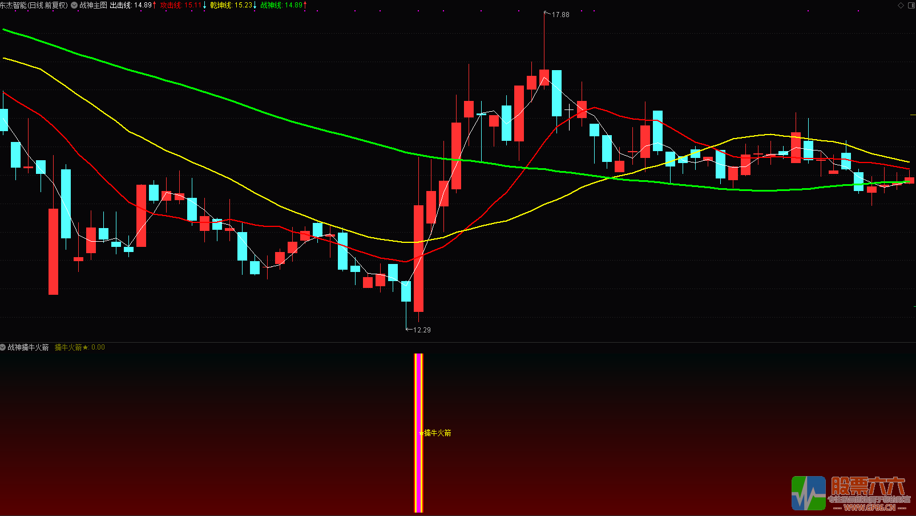Open the 战神主图 indicator dropdown arrow
This screenshot has width=916, height=516.
74,5
